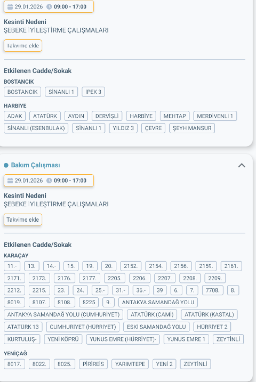Select the ŞEYH MANSUR street tag
The image size is (256, 382).
[x=192, y=128]
